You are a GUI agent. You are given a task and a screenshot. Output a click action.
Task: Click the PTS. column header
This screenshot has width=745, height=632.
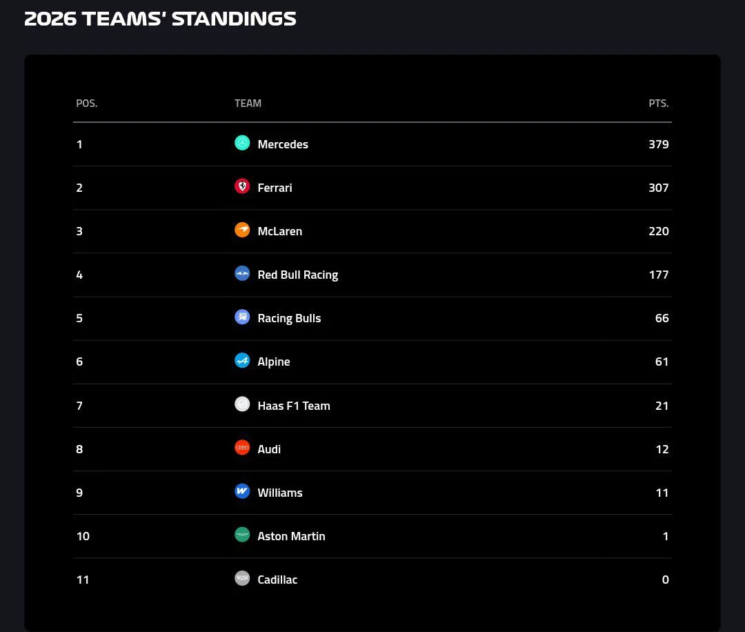click(659, 103)
